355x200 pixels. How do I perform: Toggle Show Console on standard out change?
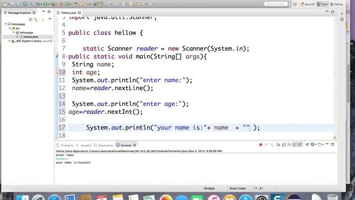[x=295, y=144]
